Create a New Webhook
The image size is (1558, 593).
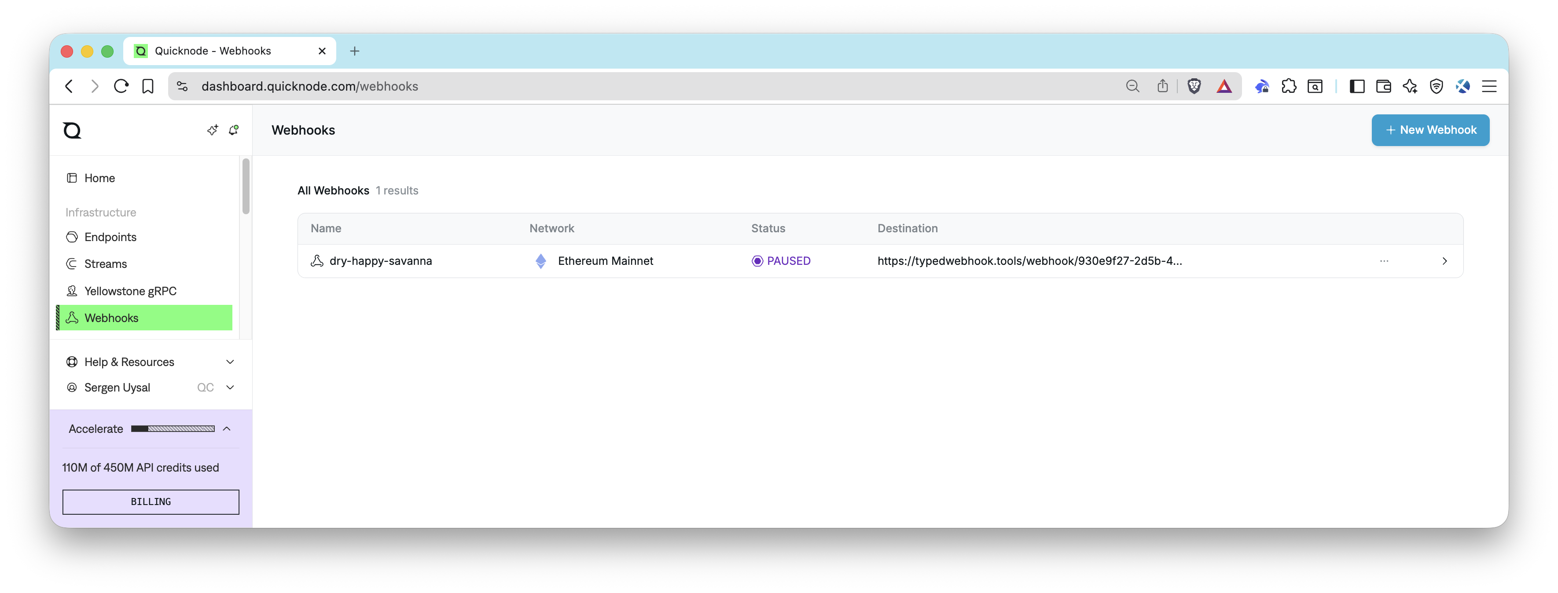tap(1430, 130)
